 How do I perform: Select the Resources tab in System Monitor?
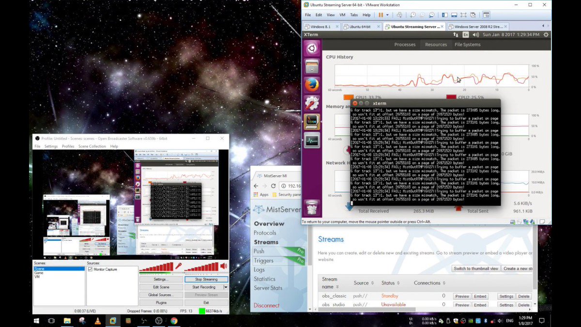pyautogui.click(x=436, y=45)
